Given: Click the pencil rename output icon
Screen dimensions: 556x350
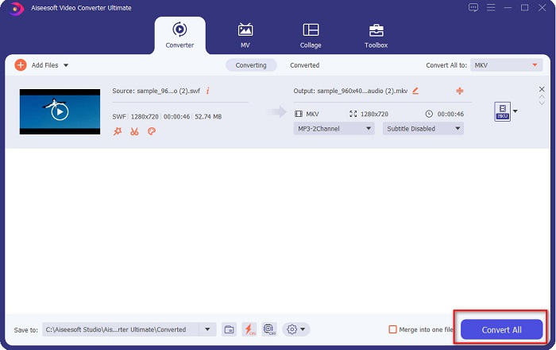Looking at the screenshot, I should 415,91.
